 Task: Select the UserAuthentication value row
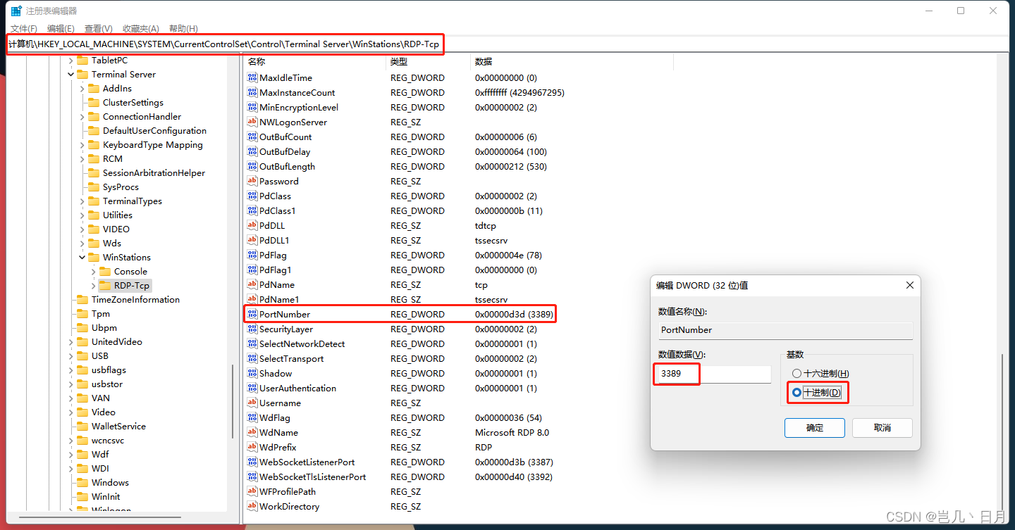click(x=458, y=388)
